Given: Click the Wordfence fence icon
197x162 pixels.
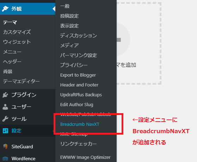Looking at the screenshot, I should point(5,158).
